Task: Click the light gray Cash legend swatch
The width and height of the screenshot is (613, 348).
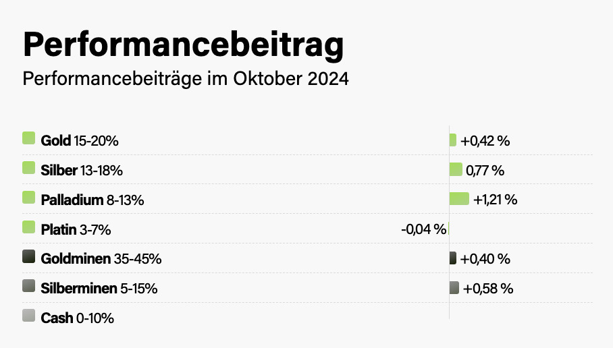Action: tap(28, 316)
